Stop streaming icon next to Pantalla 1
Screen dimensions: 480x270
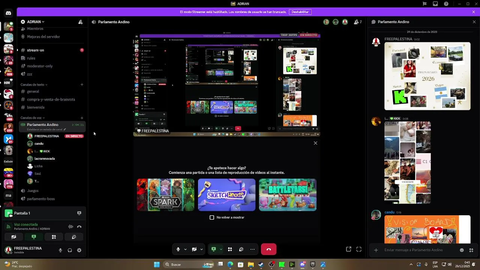pos(79,213)
